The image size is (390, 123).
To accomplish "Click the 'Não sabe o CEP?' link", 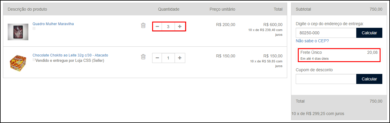I will point(312,41).
